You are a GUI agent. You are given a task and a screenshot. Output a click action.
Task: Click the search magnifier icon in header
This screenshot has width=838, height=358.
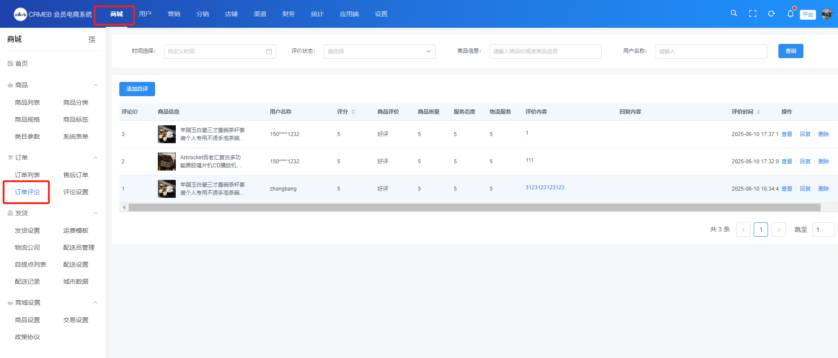point(734,13)
